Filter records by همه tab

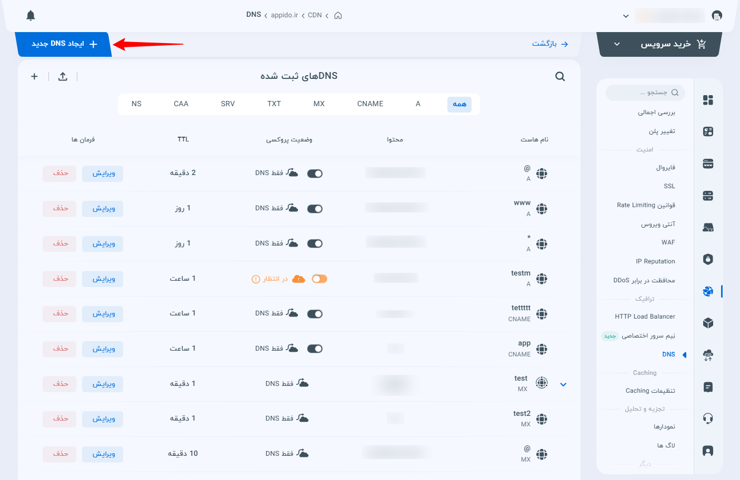pos(459,104)
